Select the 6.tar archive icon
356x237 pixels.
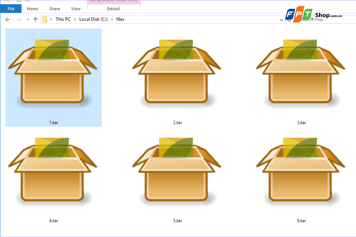[301, 171]
